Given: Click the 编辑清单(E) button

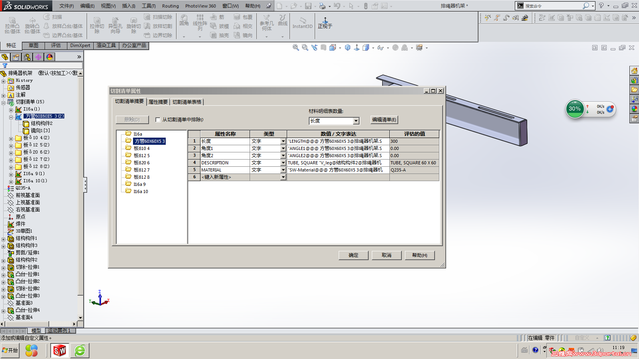Looking at the screenshot, I should tap(384, 120).
